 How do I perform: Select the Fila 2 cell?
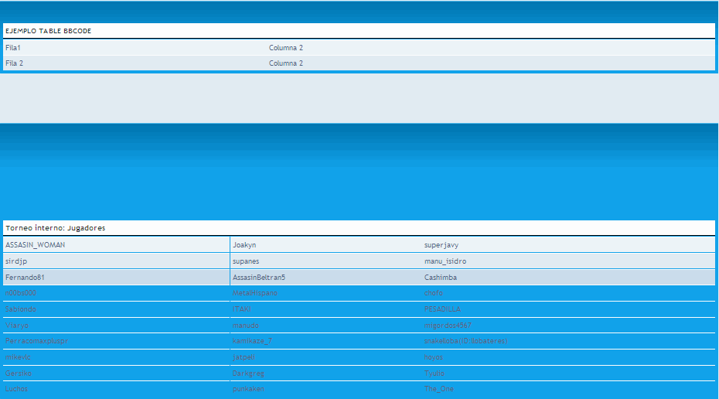pos(15,63)
